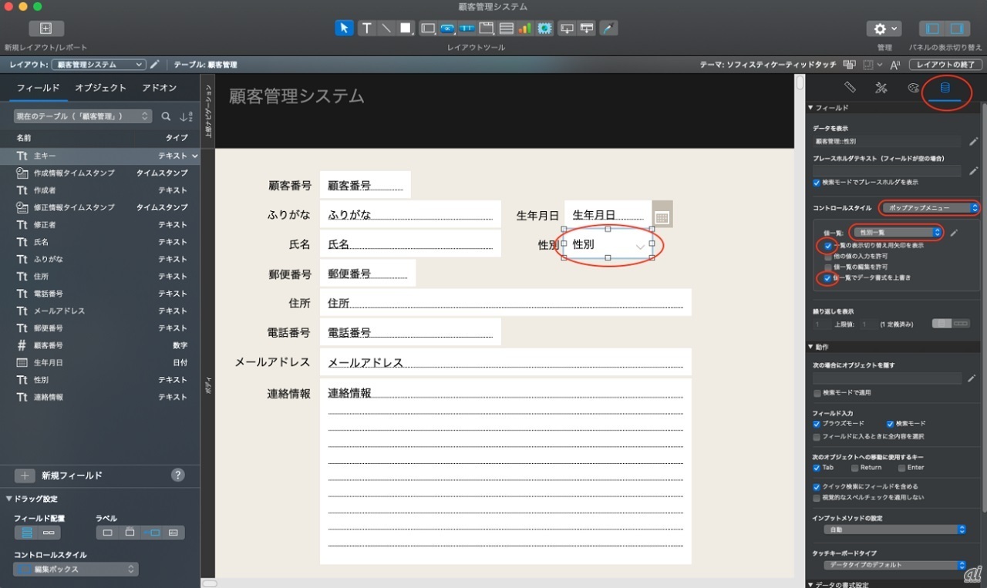Uncheck ブラウズモード field entry checkbox
987x588 pixels.
coord(817,424)
